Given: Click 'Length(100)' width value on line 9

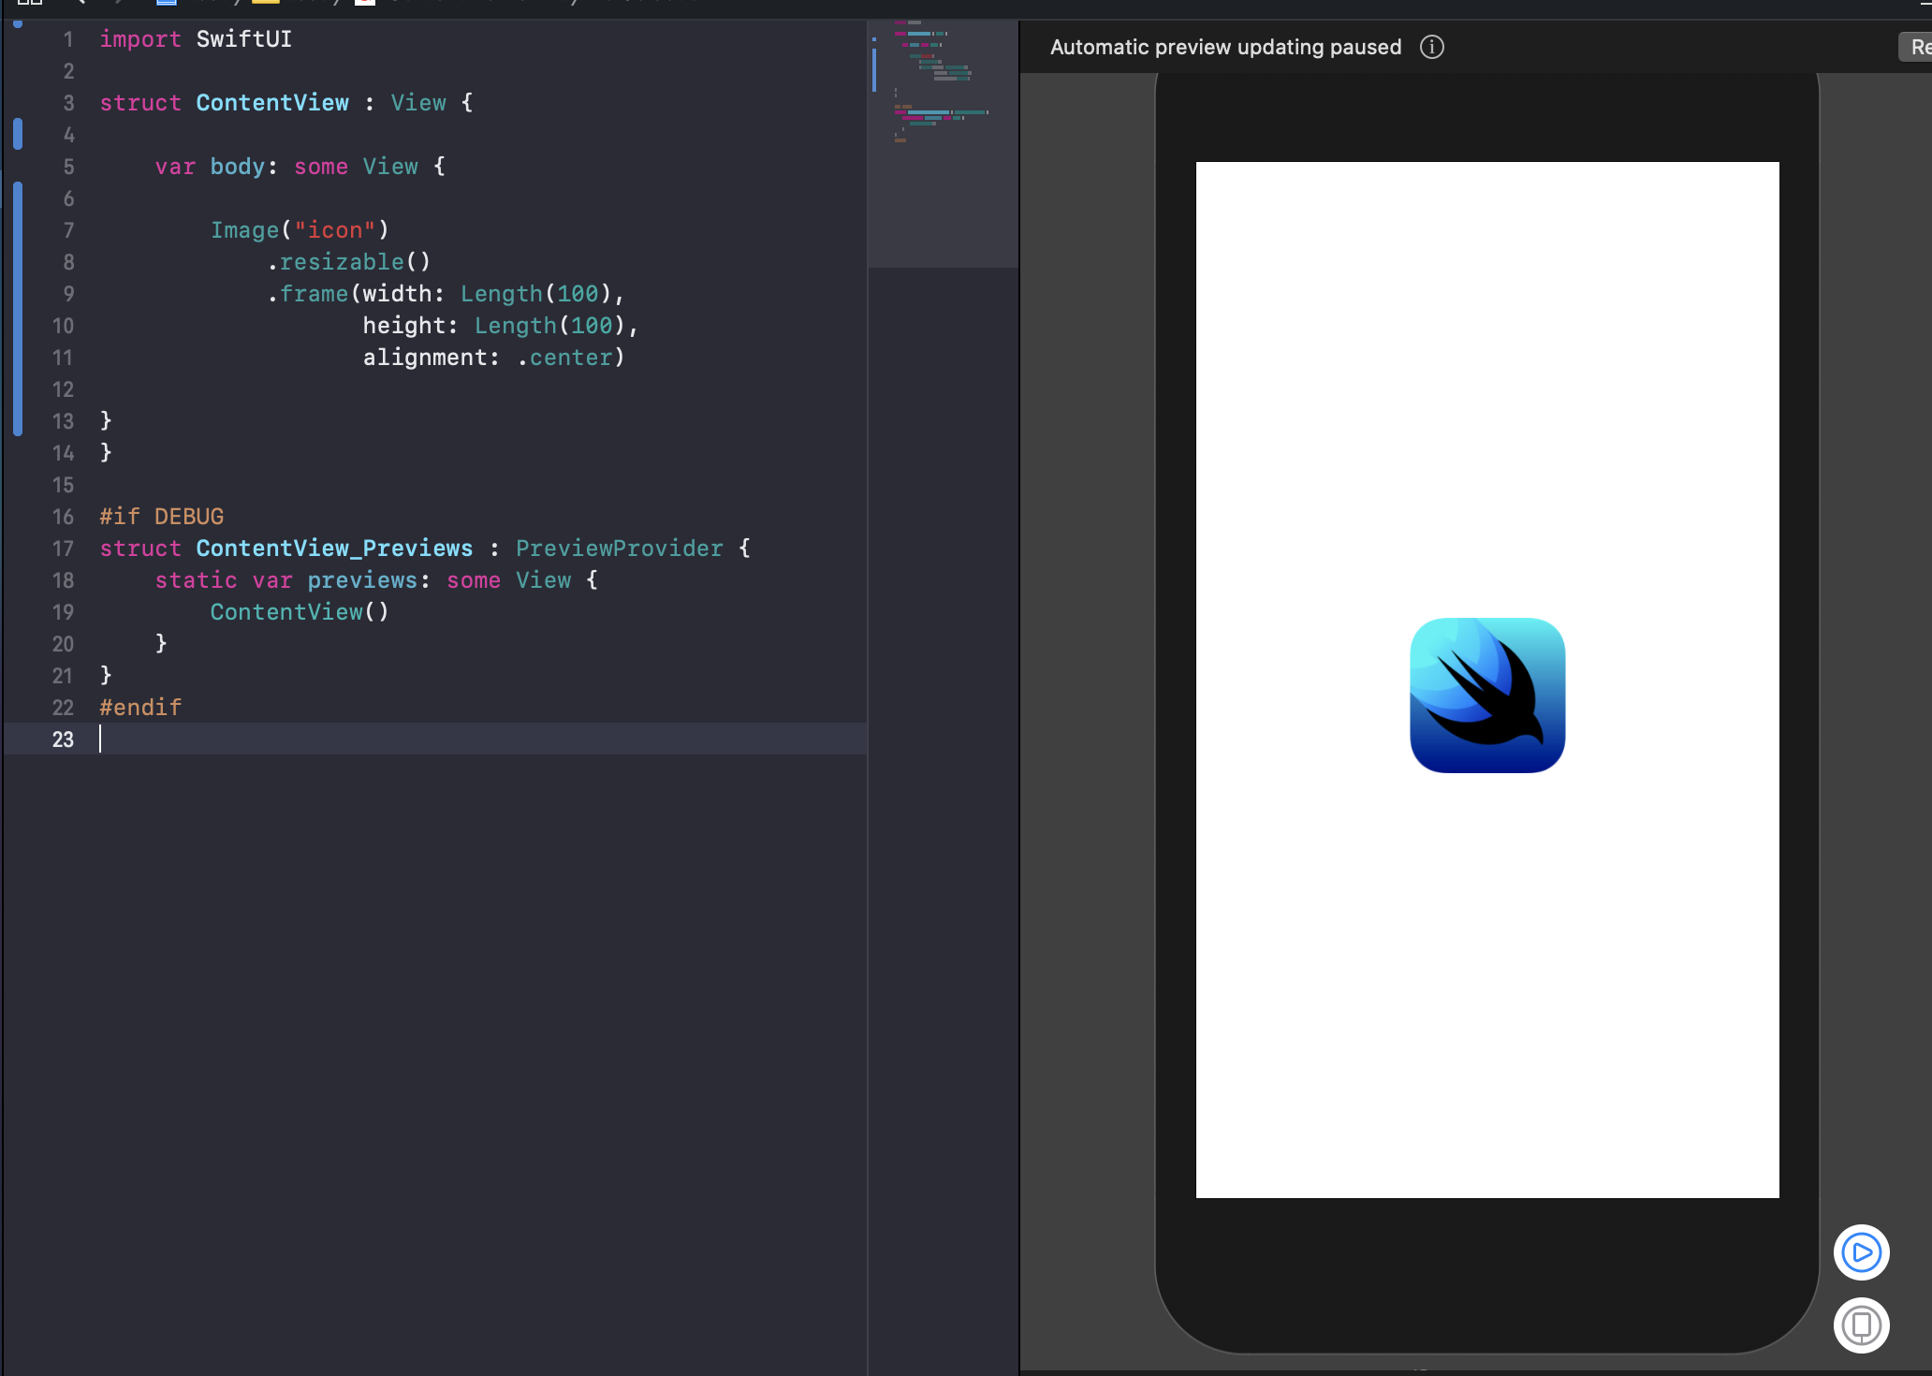Looking at the screenshot, I should [x=536, y=294].
